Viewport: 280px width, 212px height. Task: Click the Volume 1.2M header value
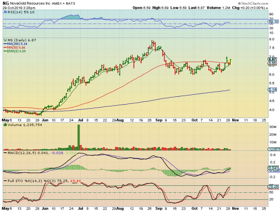click(218, 8)
